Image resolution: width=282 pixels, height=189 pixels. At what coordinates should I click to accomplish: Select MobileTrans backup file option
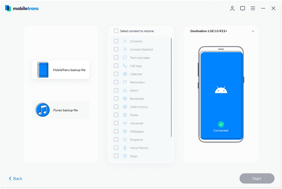60,70
